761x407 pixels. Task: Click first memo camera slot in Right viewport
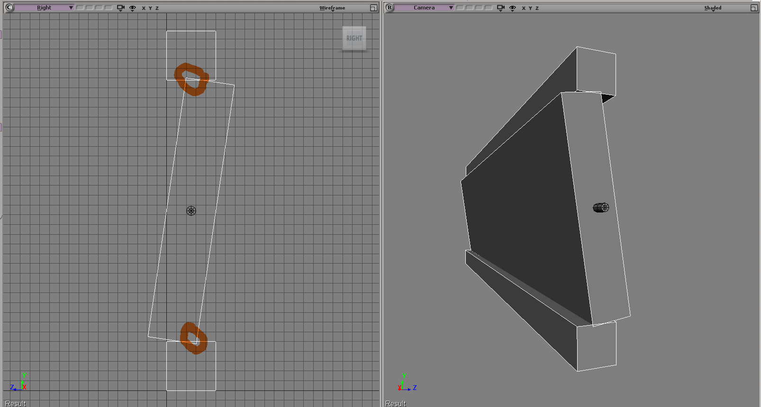pyautogui.click(x=80, y=8)
